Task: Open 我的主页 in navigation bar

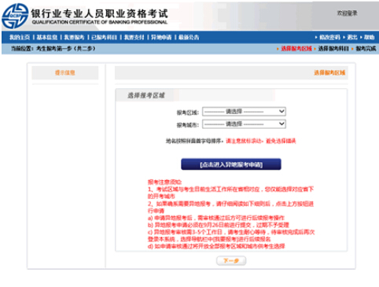Action: click(20, 38)
